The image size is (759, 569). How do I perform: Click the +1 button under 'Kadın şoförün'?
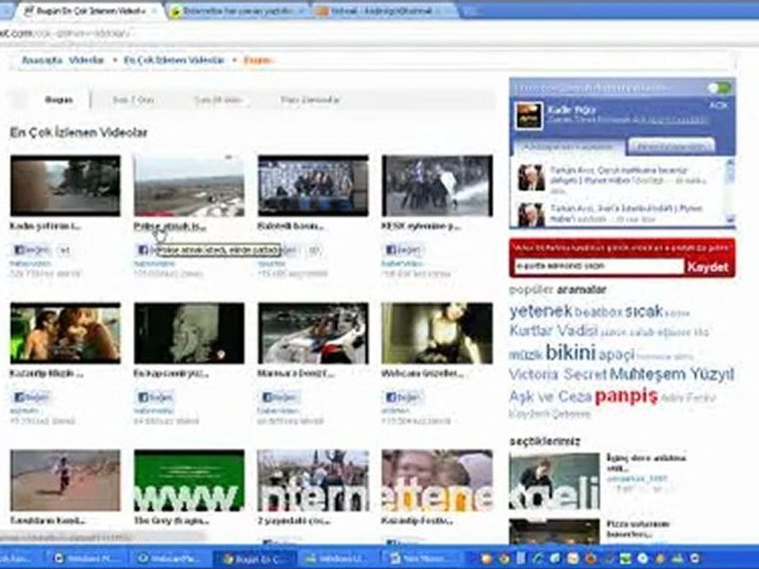tap(64, 251)
